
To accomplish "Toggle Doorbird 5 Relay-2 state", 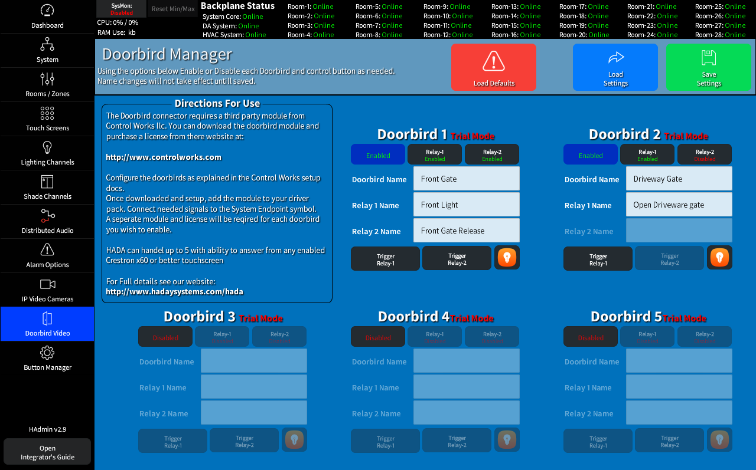I will (705, 337).
